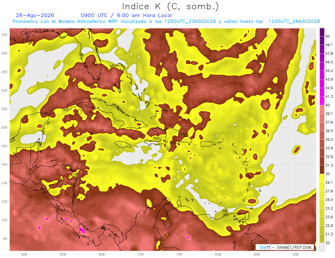Select the 80W longitude label
335x258 pixels.
coord(102,254)
